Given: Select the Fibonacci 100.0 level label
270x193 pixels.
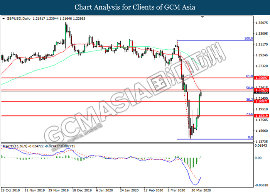Looking at the screenshot, I should click(249, 39).
